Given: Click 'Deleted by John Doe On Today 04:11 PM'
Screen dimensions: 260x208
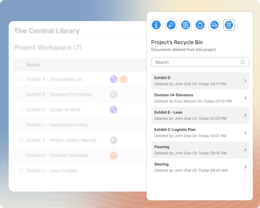Looking at the screenshot, I should pos(190,84).
